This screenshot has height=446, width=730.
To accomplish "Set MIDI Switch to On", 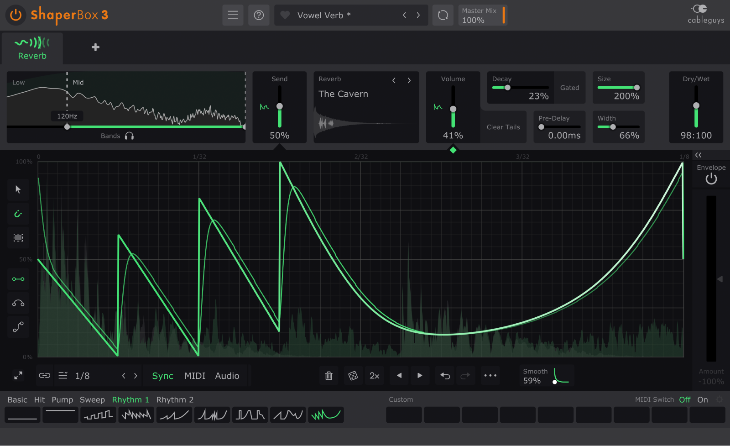I will 703,399.
